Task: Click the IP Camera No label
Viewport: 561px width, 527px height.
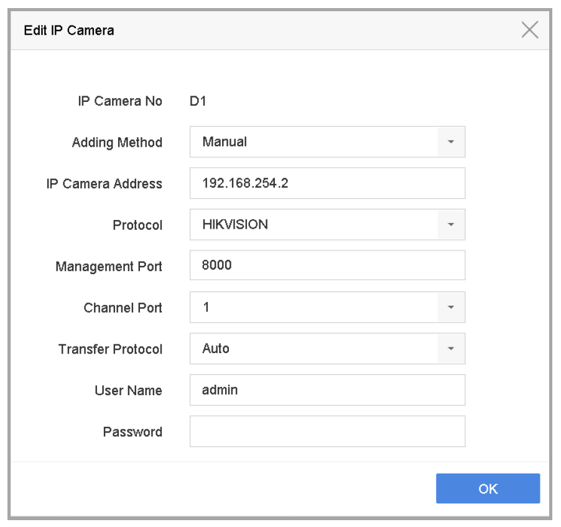Action: point(120,101)
